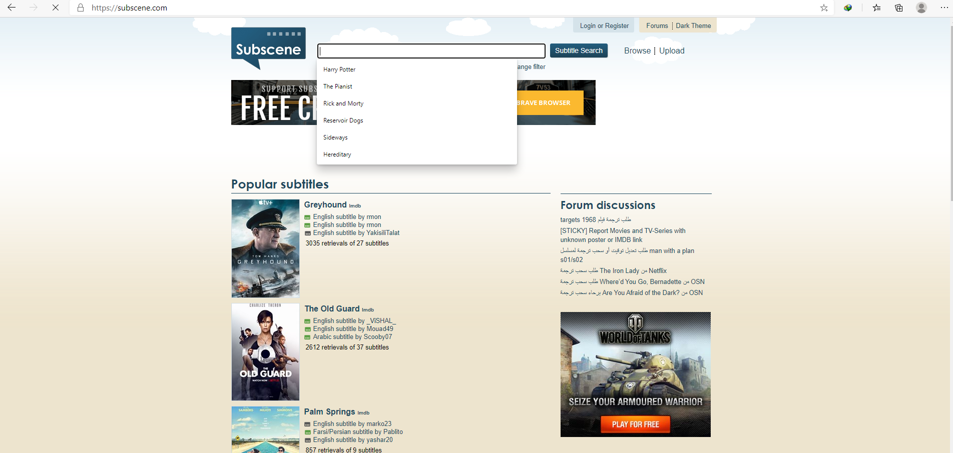
Task: Open YakisiliTalat's English Greyhound subtitle
Action: click(356, 233)
